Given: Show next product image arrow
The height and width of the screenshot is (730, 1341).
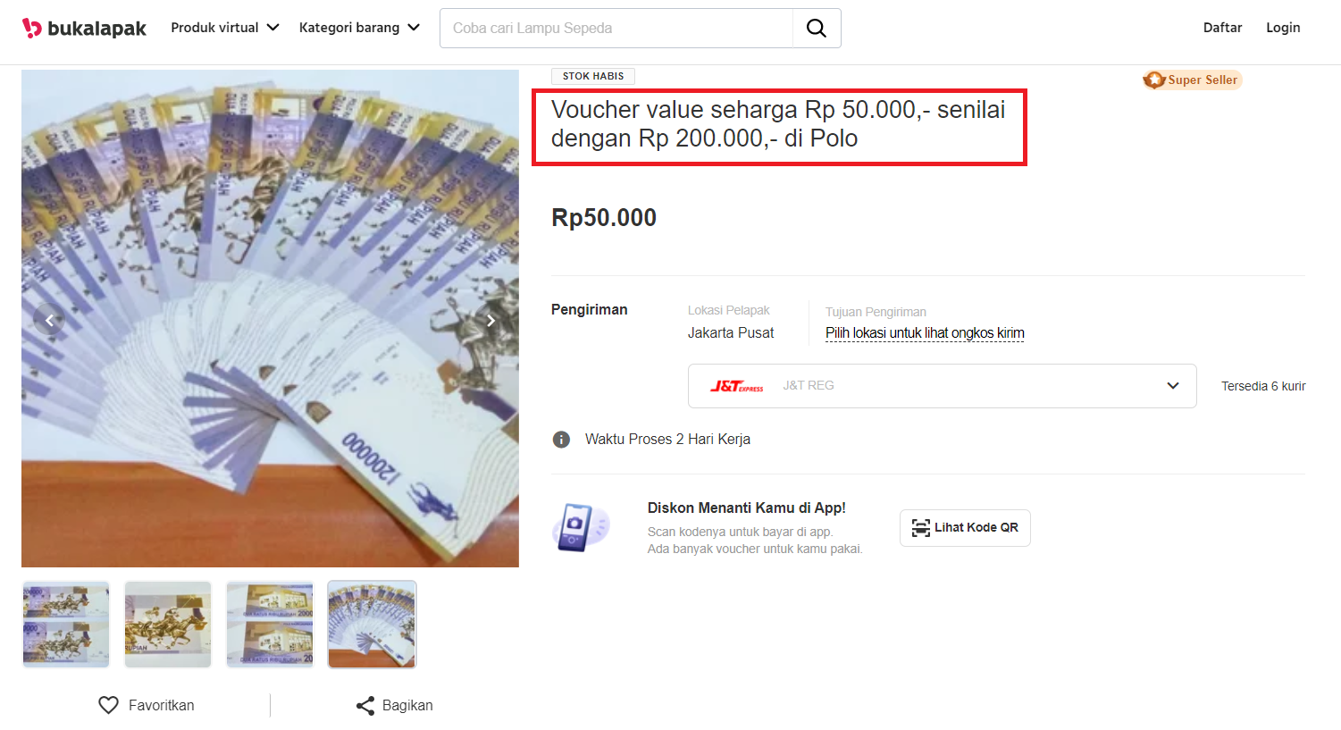Looking at the screenshot, I should pos(490,320).
